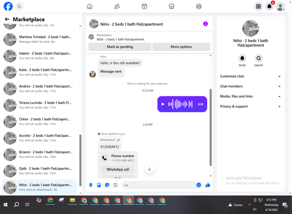Click the WhatsApp call button
Viewport: 292px width, 214px height.
(x=118, y=170)
